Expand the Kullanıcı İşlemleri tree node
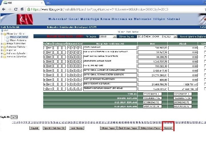 (x=2, y=53)
